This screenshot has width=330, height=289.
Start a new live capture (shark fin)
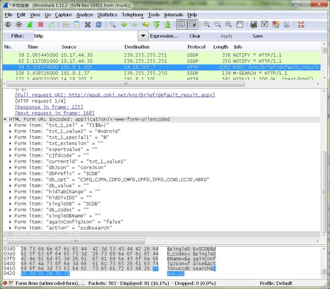30,25
